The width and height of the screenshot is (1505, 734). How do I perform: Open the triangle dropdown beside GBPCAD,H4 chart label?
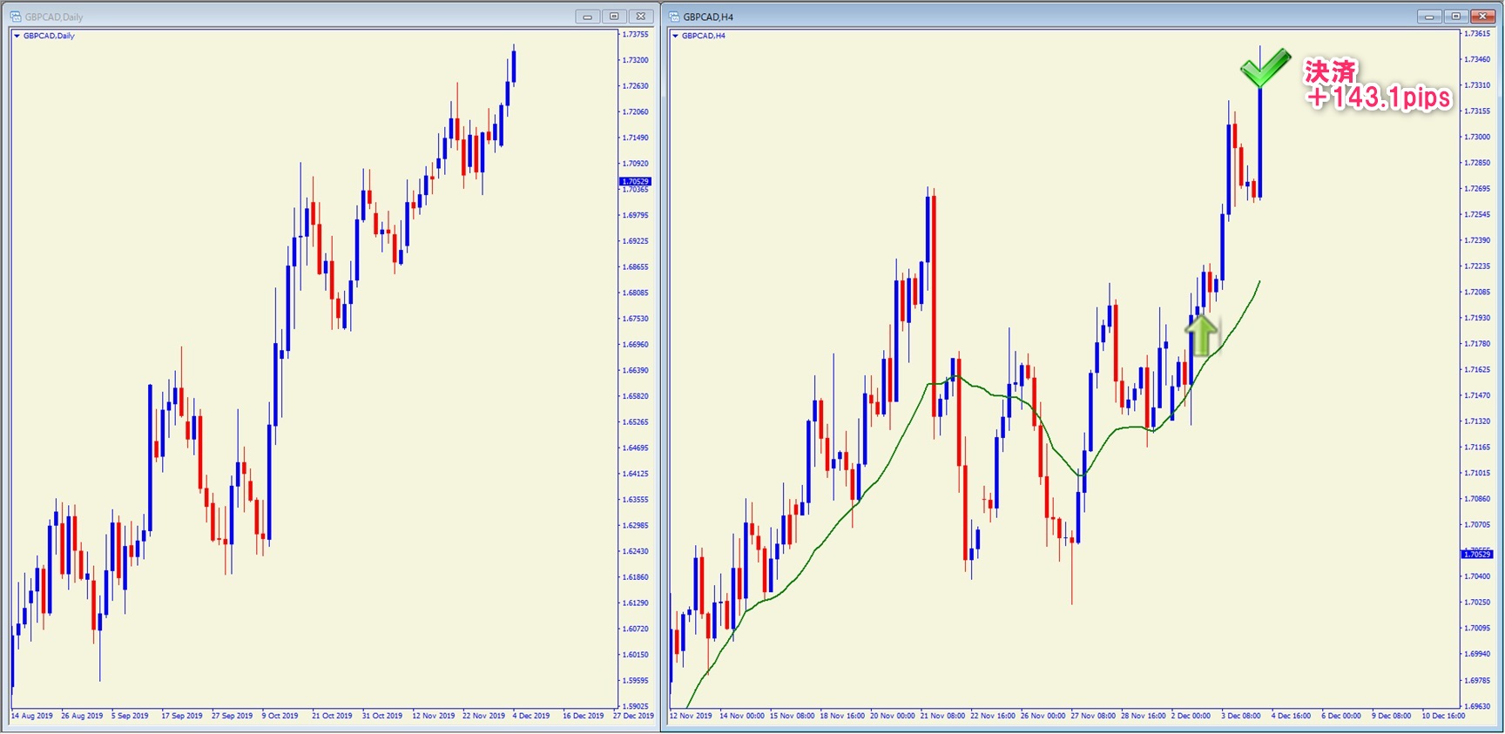675,36
